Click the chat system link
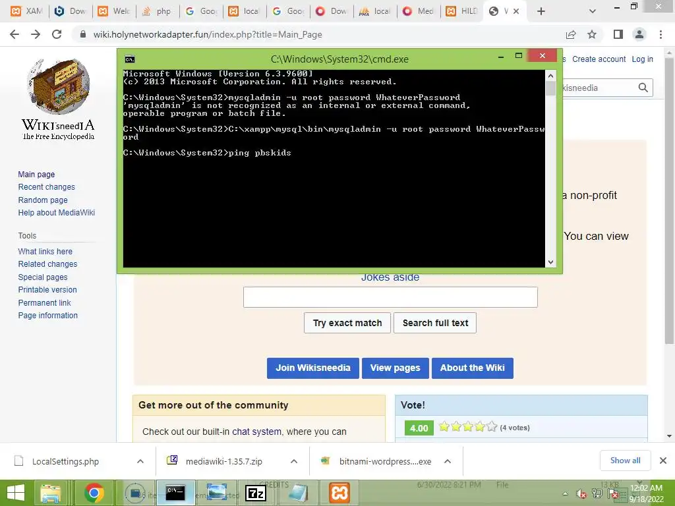 (256, 432)
